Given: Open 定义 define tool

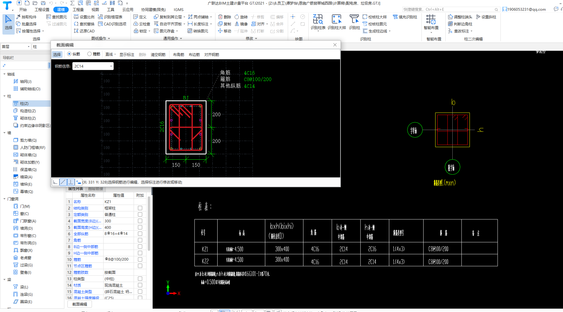Looking at the screenshot, I should 140,17.
